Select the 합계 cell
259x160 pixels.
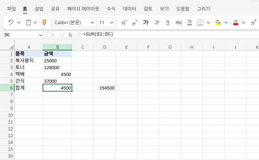[x=29, y=88]
